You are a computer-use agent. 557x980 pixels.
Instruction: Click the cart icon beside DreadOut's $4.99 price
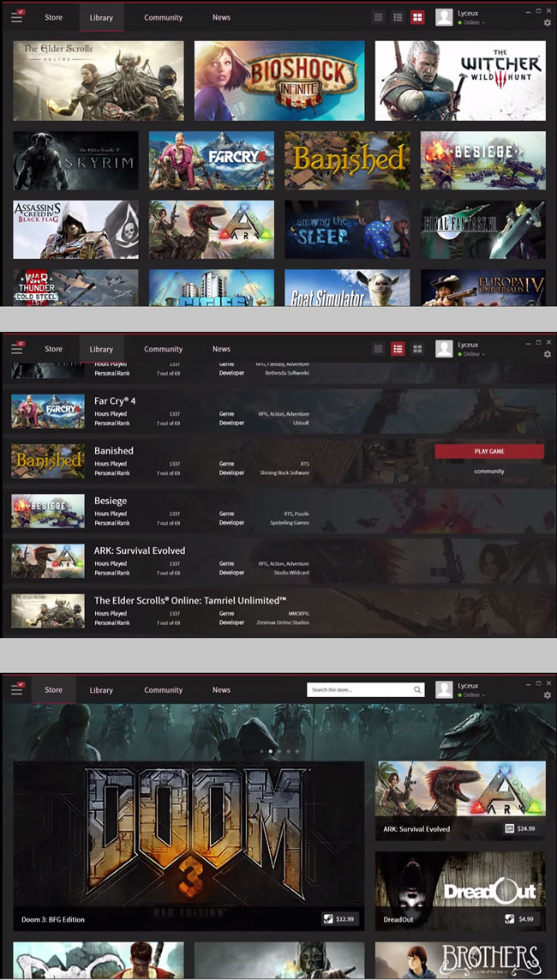pyautogui.click(x=510, y=919)
